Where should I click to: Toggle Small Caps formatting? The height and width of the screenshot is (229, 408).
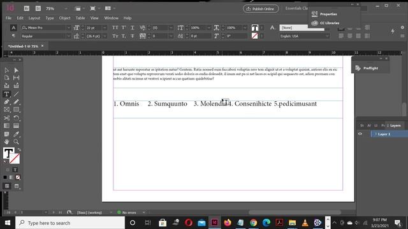pyautogui.click(x=115, y=36)
